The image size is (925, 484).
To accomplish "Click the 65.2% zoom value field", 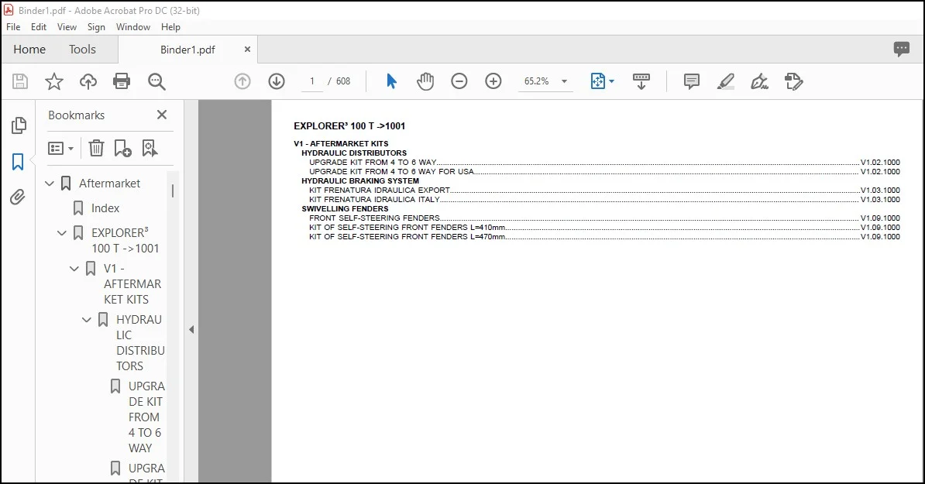I will tap(536, 81).
